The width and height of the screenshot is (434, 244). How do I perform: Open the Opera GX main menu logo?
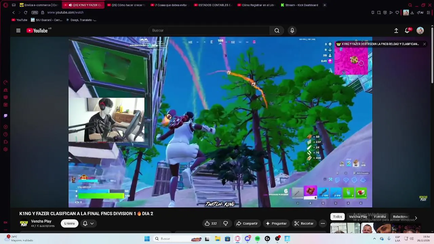click(5, 5)
